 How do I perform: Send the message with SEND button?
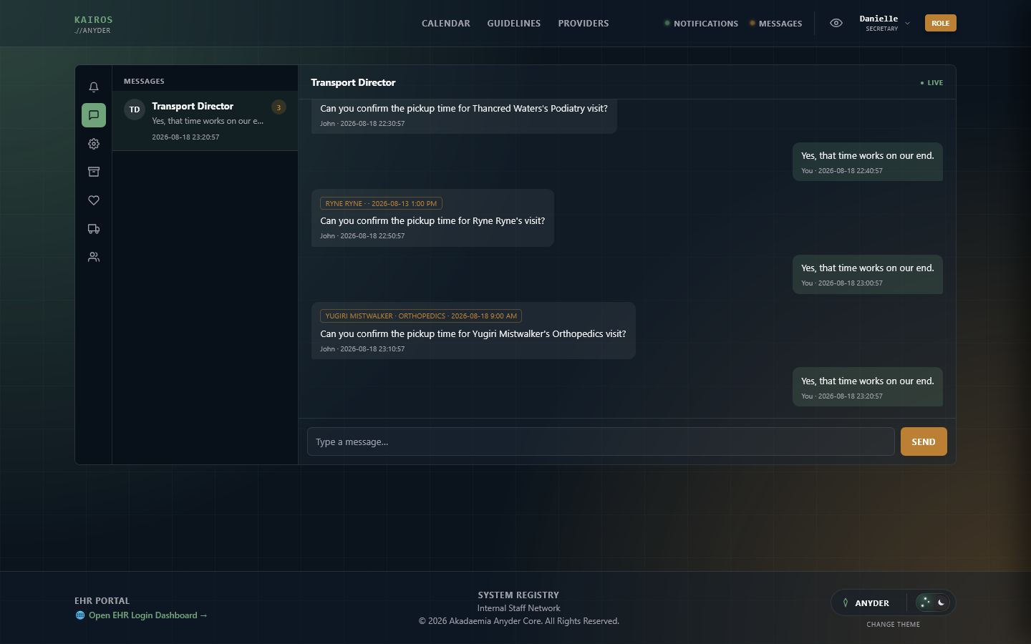pos(924,441)
